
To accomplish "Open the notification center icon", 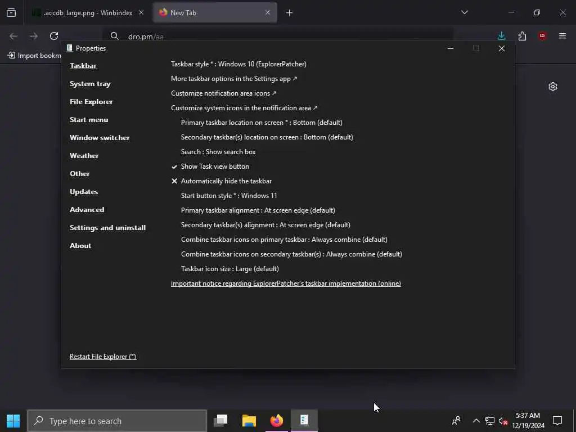I will [557, 421].
